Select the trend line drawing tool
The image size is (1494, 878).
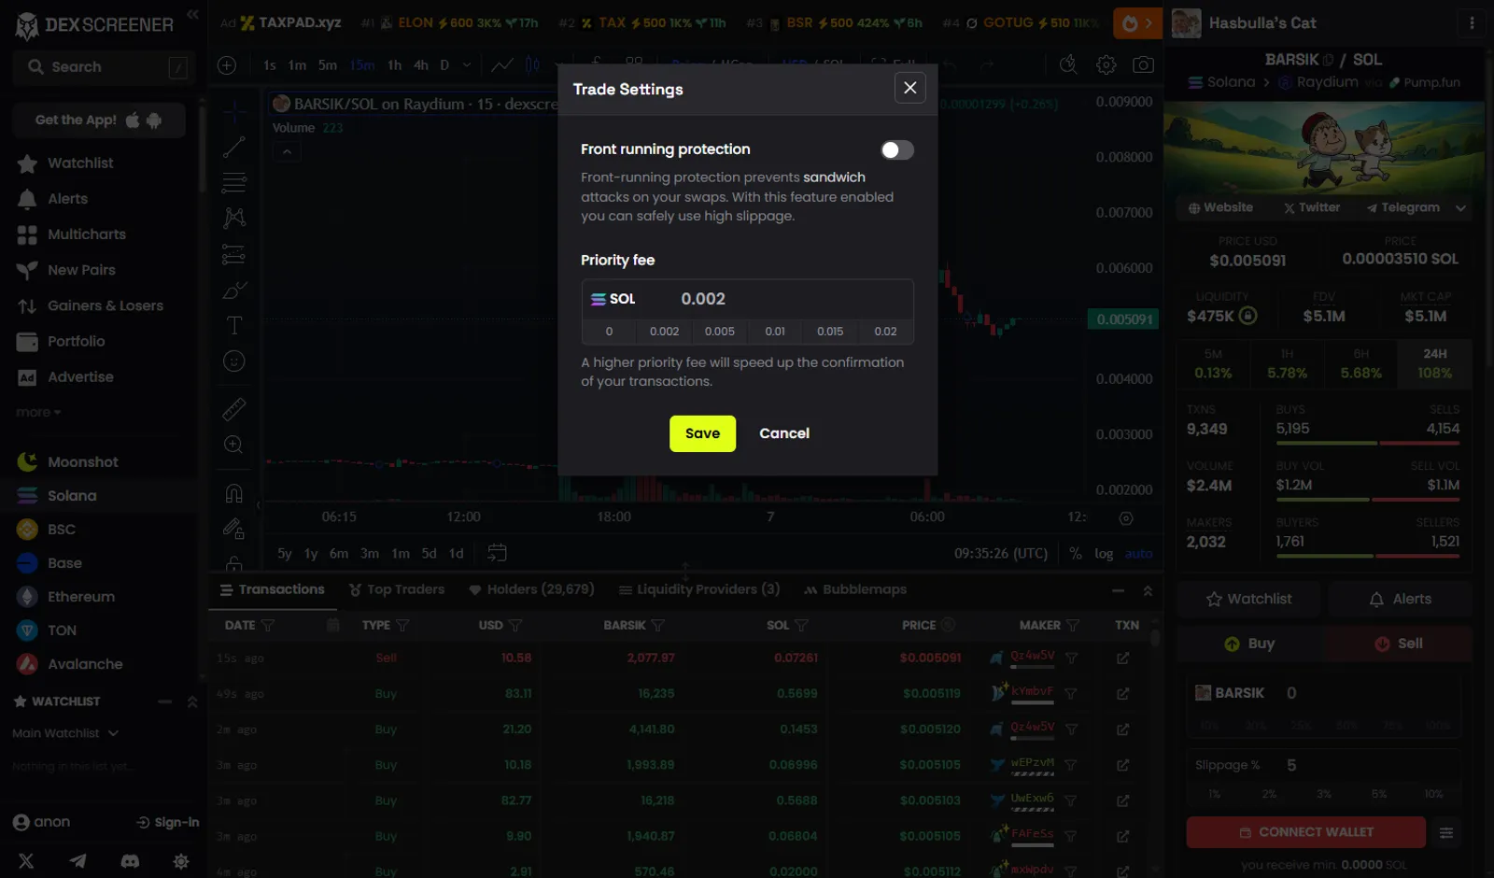click(234, 147)
